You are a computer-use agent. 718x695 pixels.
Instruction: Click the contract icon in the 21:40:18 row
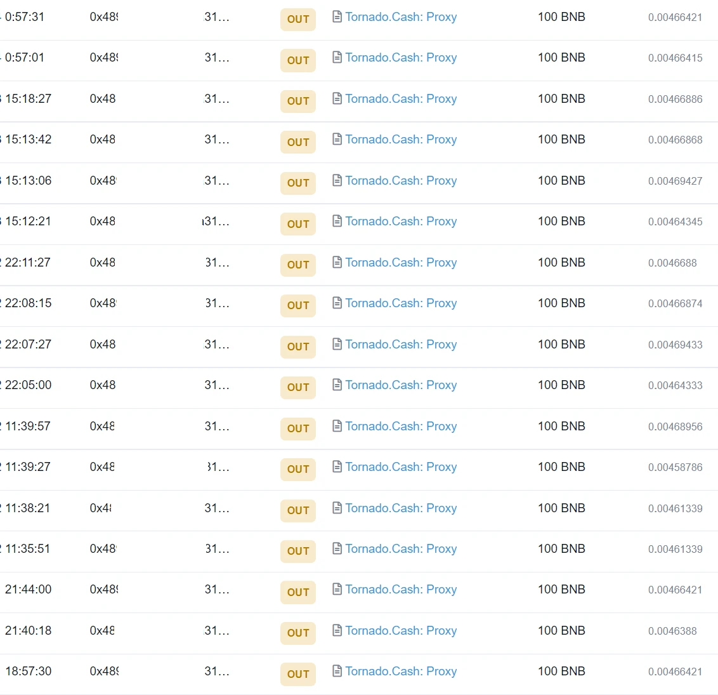point(337,630)
